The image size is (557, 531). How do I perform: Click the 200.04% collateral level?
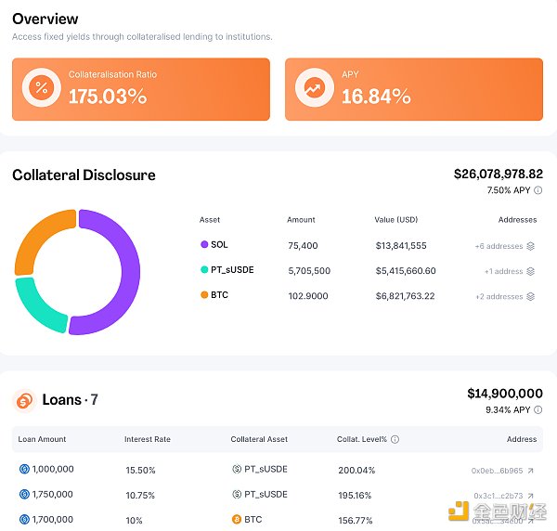(356, 471)
